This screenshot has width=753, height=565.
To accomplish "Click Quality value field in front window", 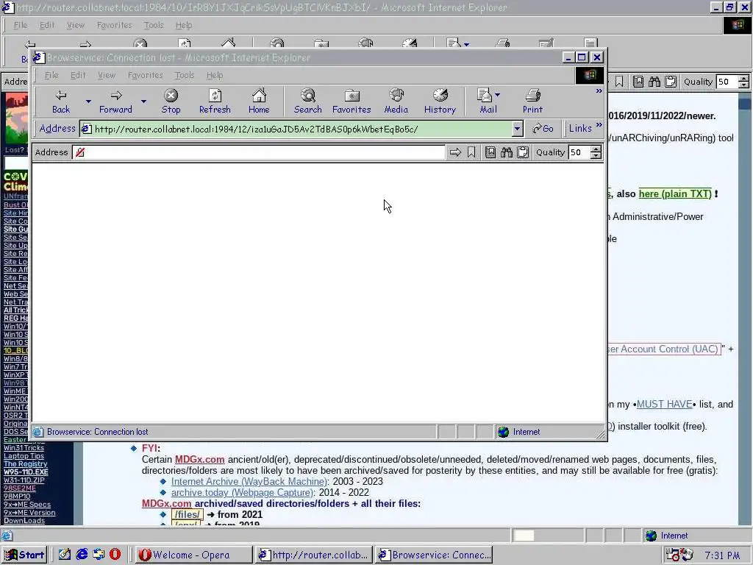I will [x=579, y=152].
